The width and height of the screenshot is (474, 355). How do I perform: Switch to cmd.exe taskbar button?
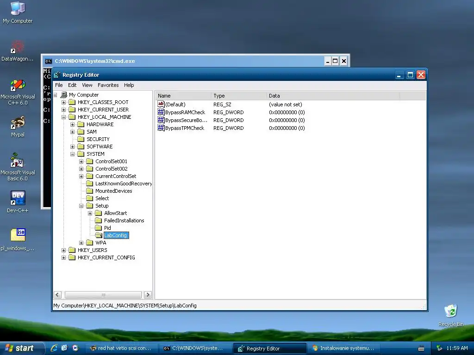click(195, 348)
